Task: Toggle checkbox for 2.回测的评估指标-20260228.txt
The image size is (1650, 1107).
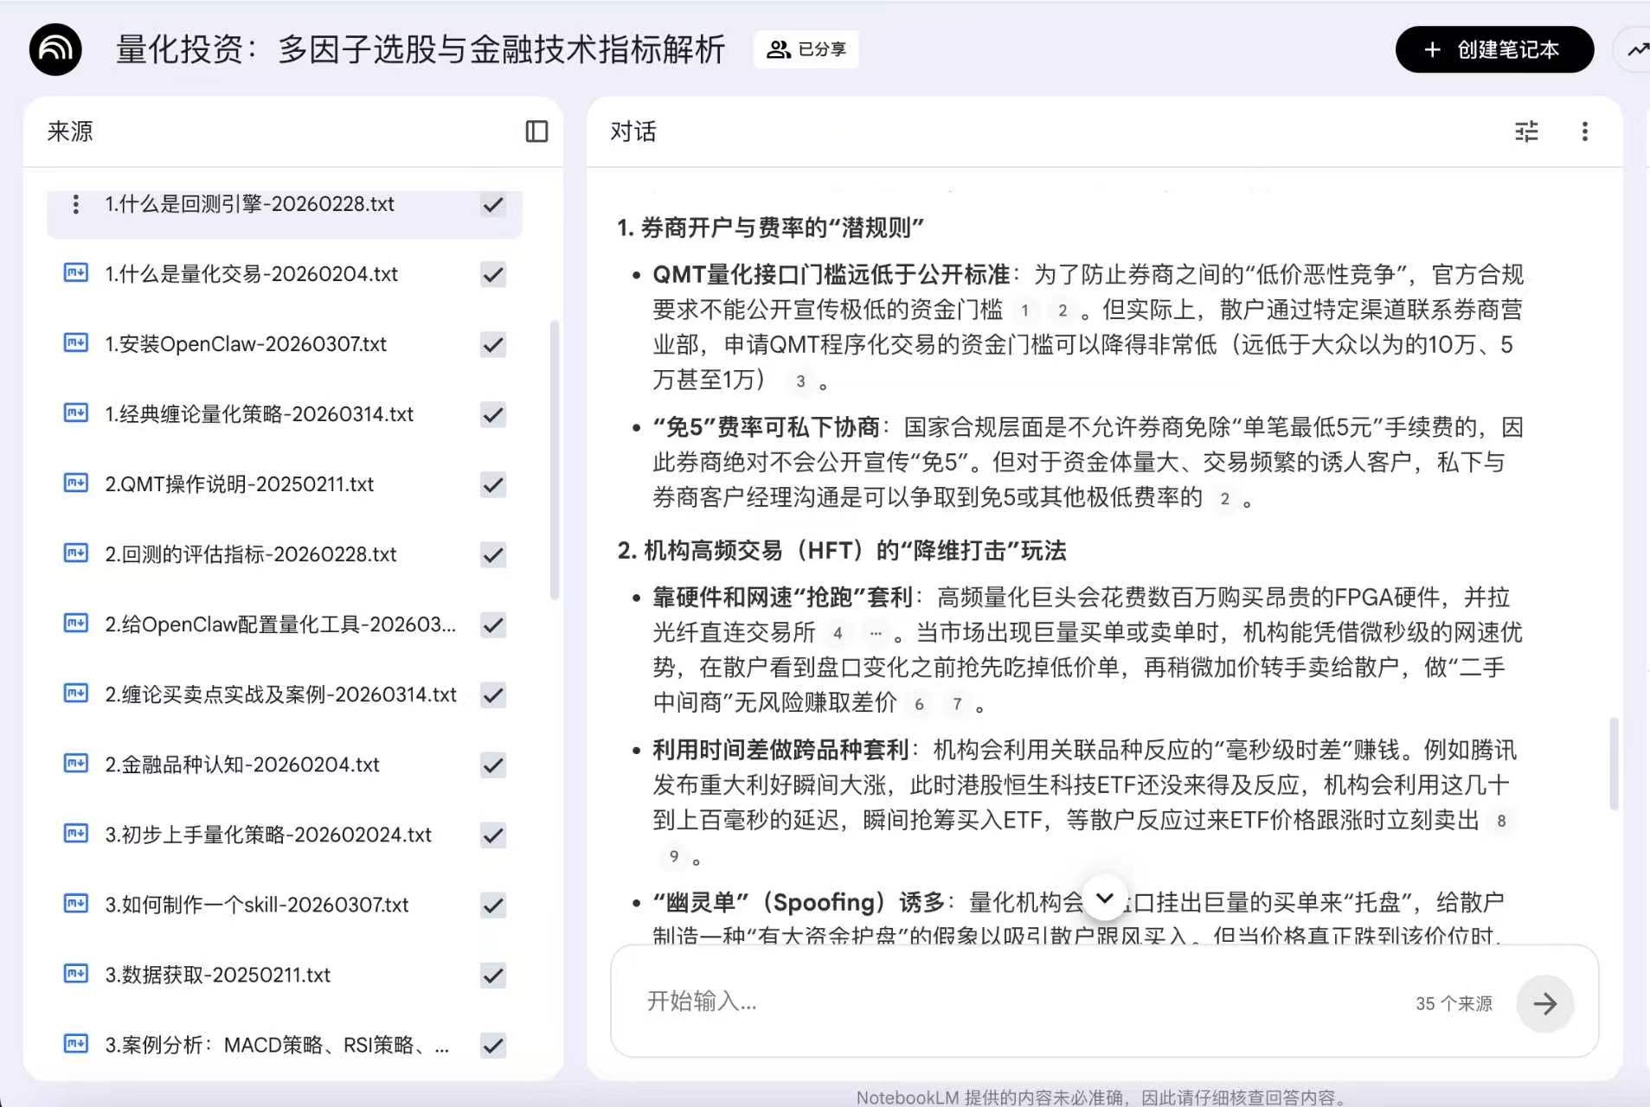Action: point(493,555)
